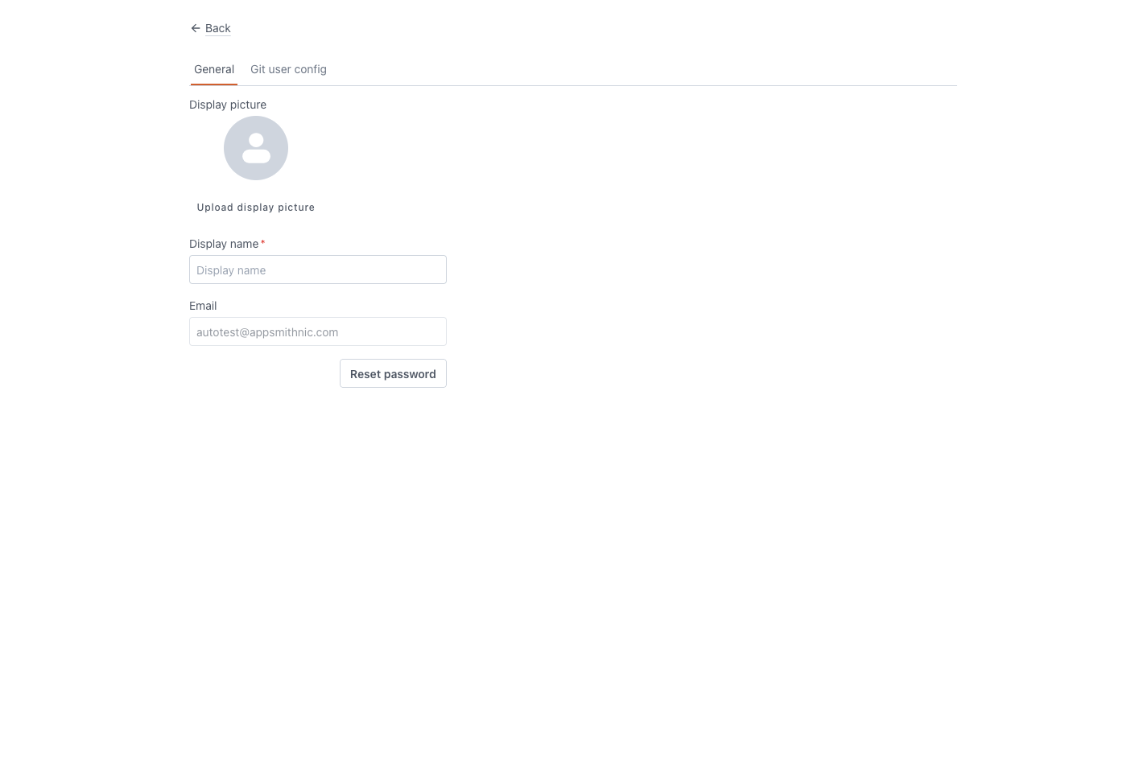Click the head circle of the avatar icon

[256, 140]
